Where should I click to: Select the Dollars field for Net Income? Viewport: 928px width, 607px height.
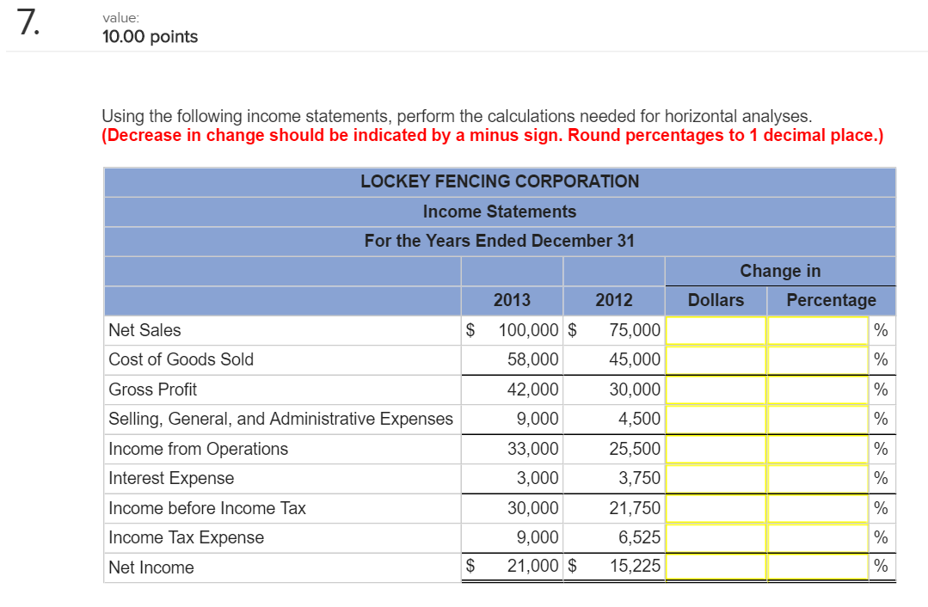tap(716, 566)
